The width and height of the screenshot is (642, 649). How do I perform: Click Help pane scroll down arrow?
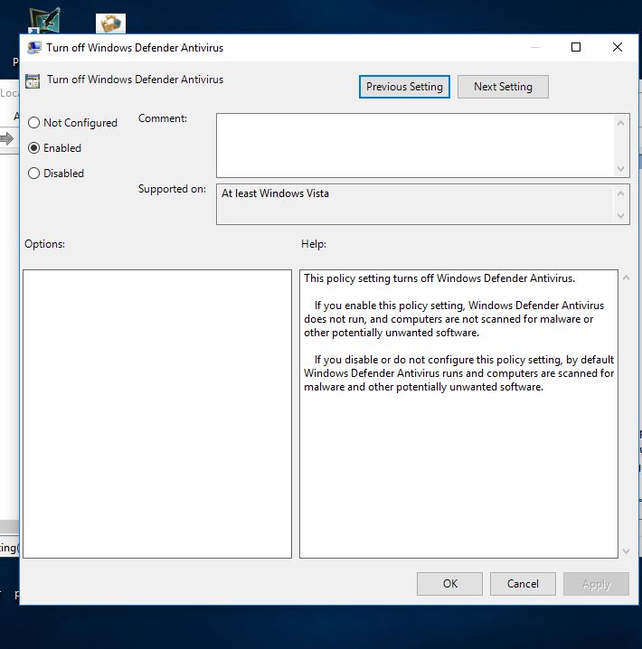click(627, 550)
